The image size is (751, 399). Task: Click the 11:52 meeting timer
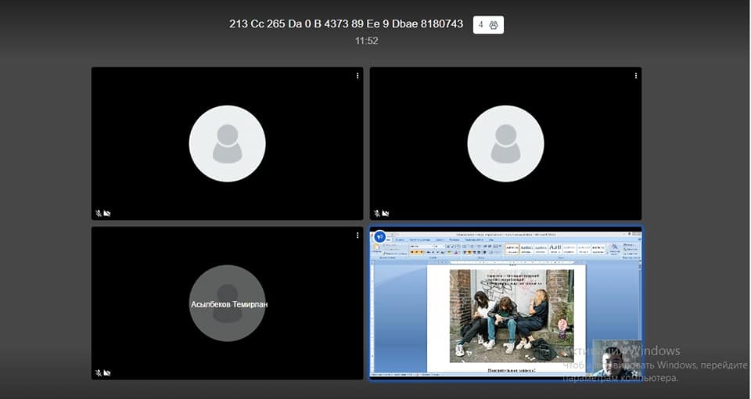click(366, 41)
